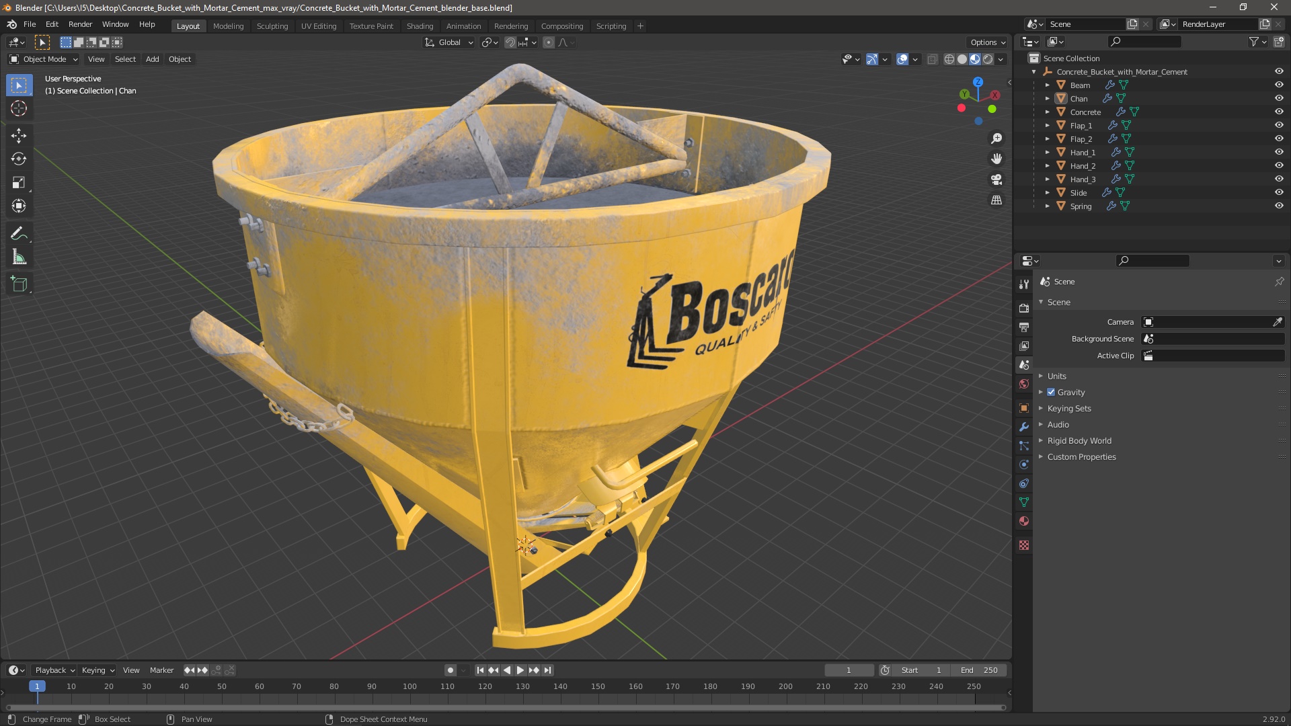Image resolution: width=1291 pixels, height=726 pixels.
Task: Open Particles properties tab
Action: click(1024, 446)
